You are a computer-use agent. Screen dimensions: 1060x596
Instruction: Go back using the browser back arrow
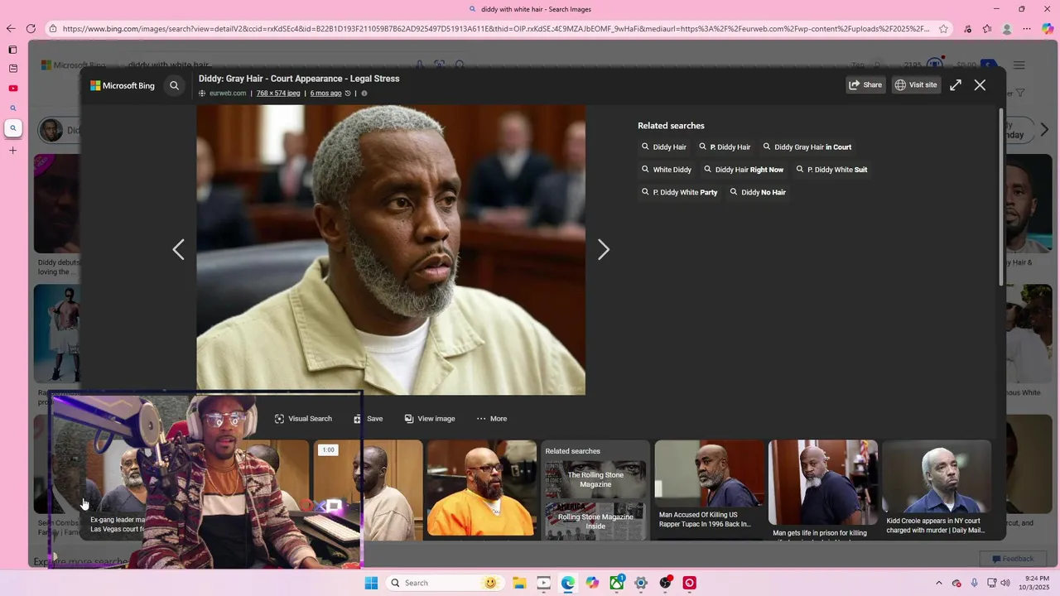[11, 28]
